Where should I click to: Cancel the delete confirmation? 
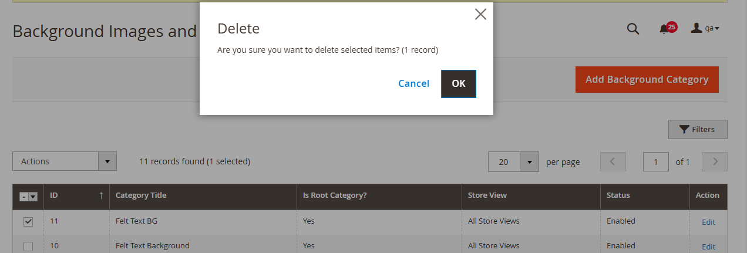pos(413,83)
